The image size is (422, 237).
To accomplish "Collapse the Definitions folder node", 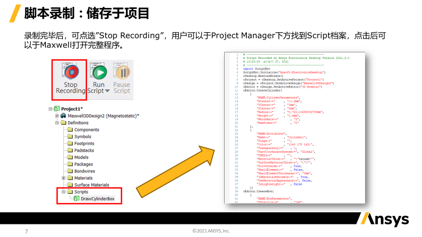I will click(57, 123).
